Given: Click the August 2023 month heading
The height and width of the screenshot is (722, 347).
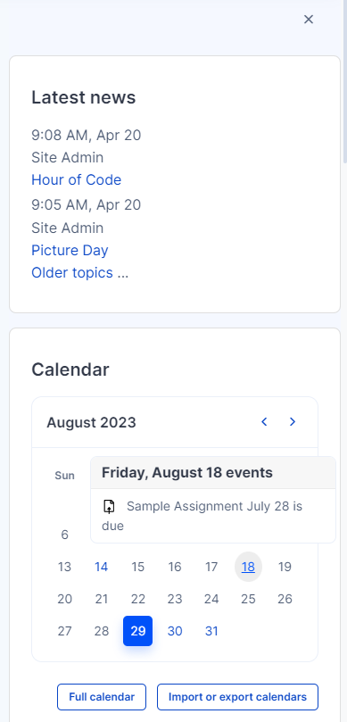Looking at the screenshot, I should pos(91,422).
